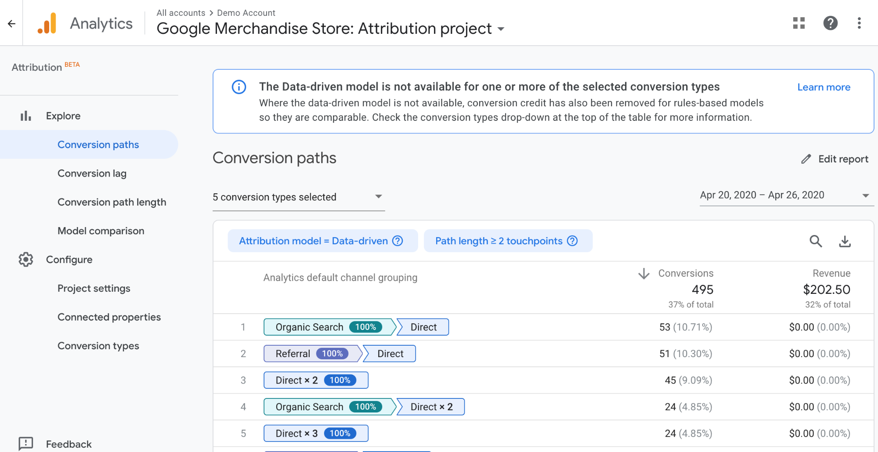Viewport: 878px width, 452px height.
Task: Click the Analytics logo icon
Action: pos(47,23)
